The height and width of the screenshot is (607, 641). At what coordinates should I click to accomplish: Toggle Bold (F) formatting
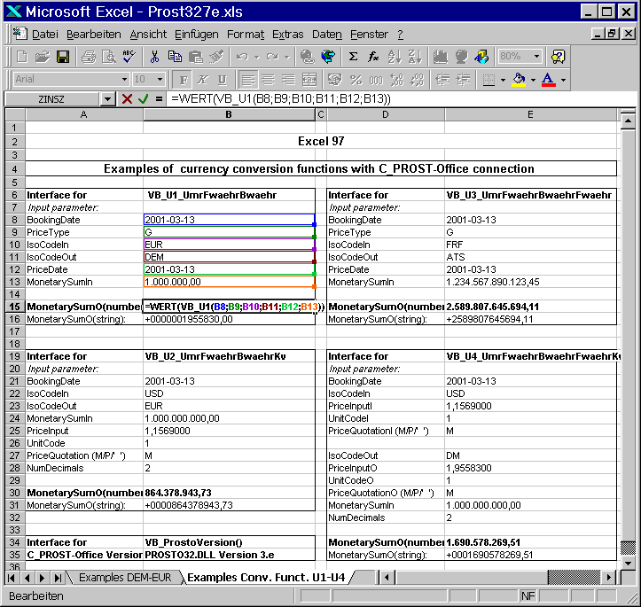coord(184,80)
